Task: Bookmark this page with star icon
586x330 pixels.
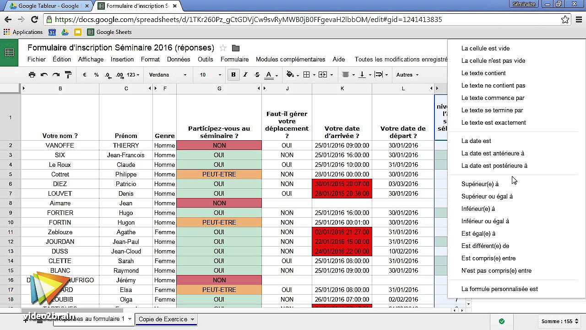Action: [x=565, y=20]
